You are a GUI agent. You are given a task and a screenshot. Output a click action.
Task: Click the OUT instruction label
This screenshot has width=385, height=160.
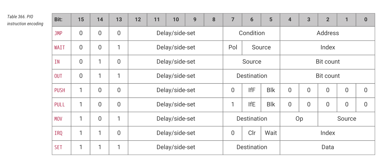coord(58,76)
